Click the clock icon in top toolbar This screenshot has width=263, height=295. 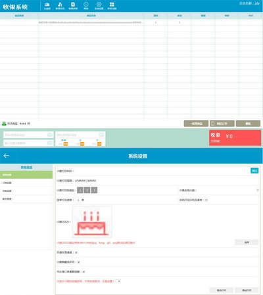tap(86, 6)
